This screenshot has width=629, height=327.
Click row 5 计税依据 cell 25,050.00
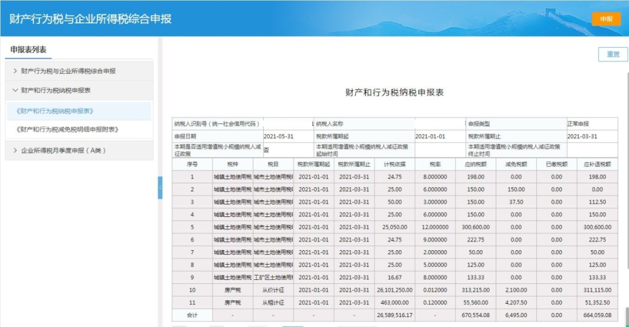click(395, 228)
